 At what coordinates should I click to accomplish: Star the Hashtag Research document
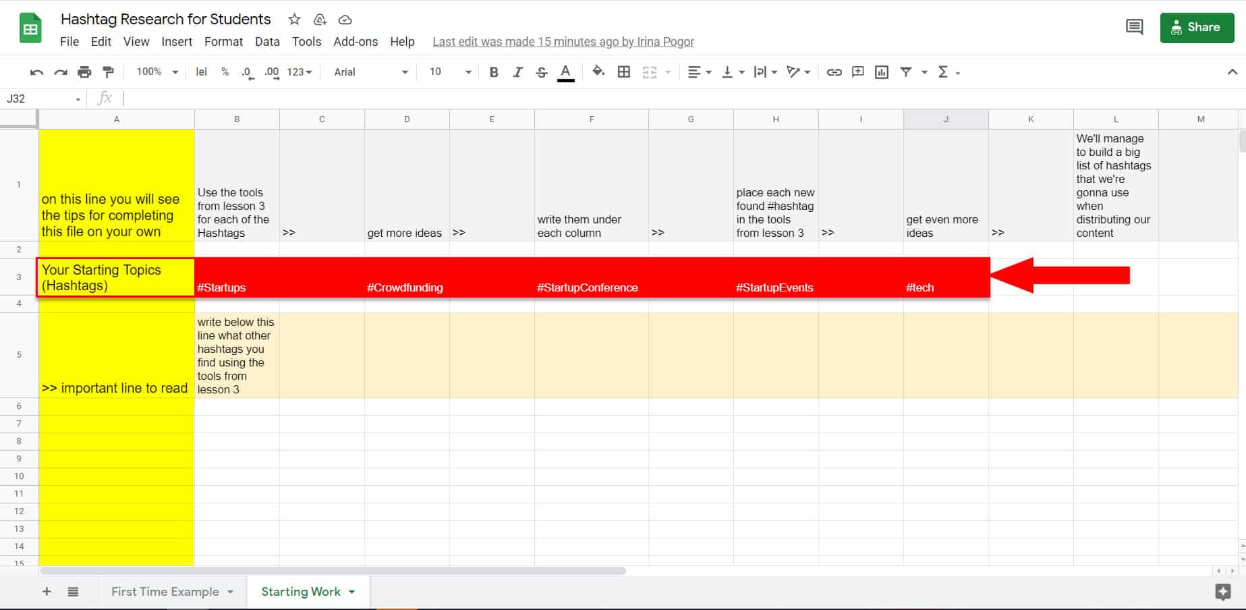(x=294, y=20)
